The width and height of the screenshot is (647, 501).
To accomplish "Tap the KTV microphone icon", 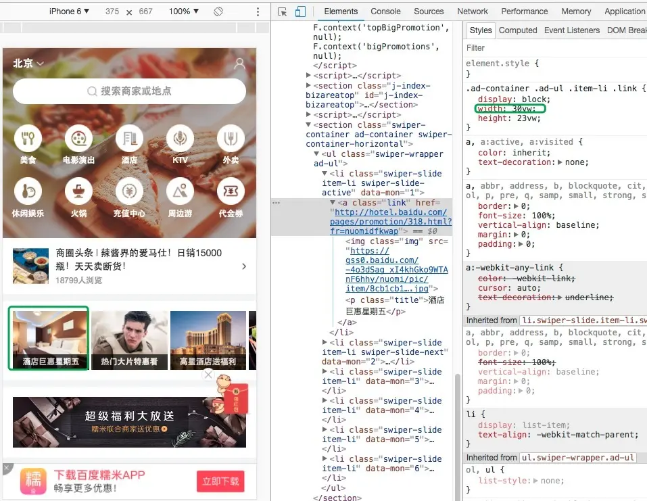I will (x=180, y=138).
